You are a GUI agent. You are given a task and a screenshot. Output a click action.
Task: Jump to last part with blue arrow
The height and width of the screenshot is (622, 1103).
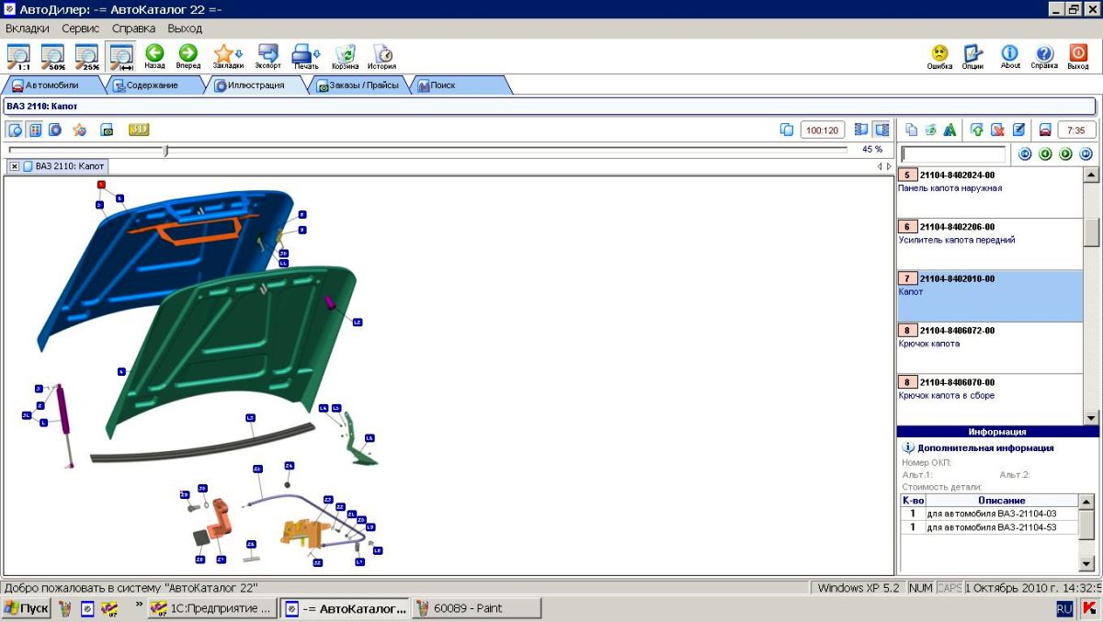[1086, 154]
